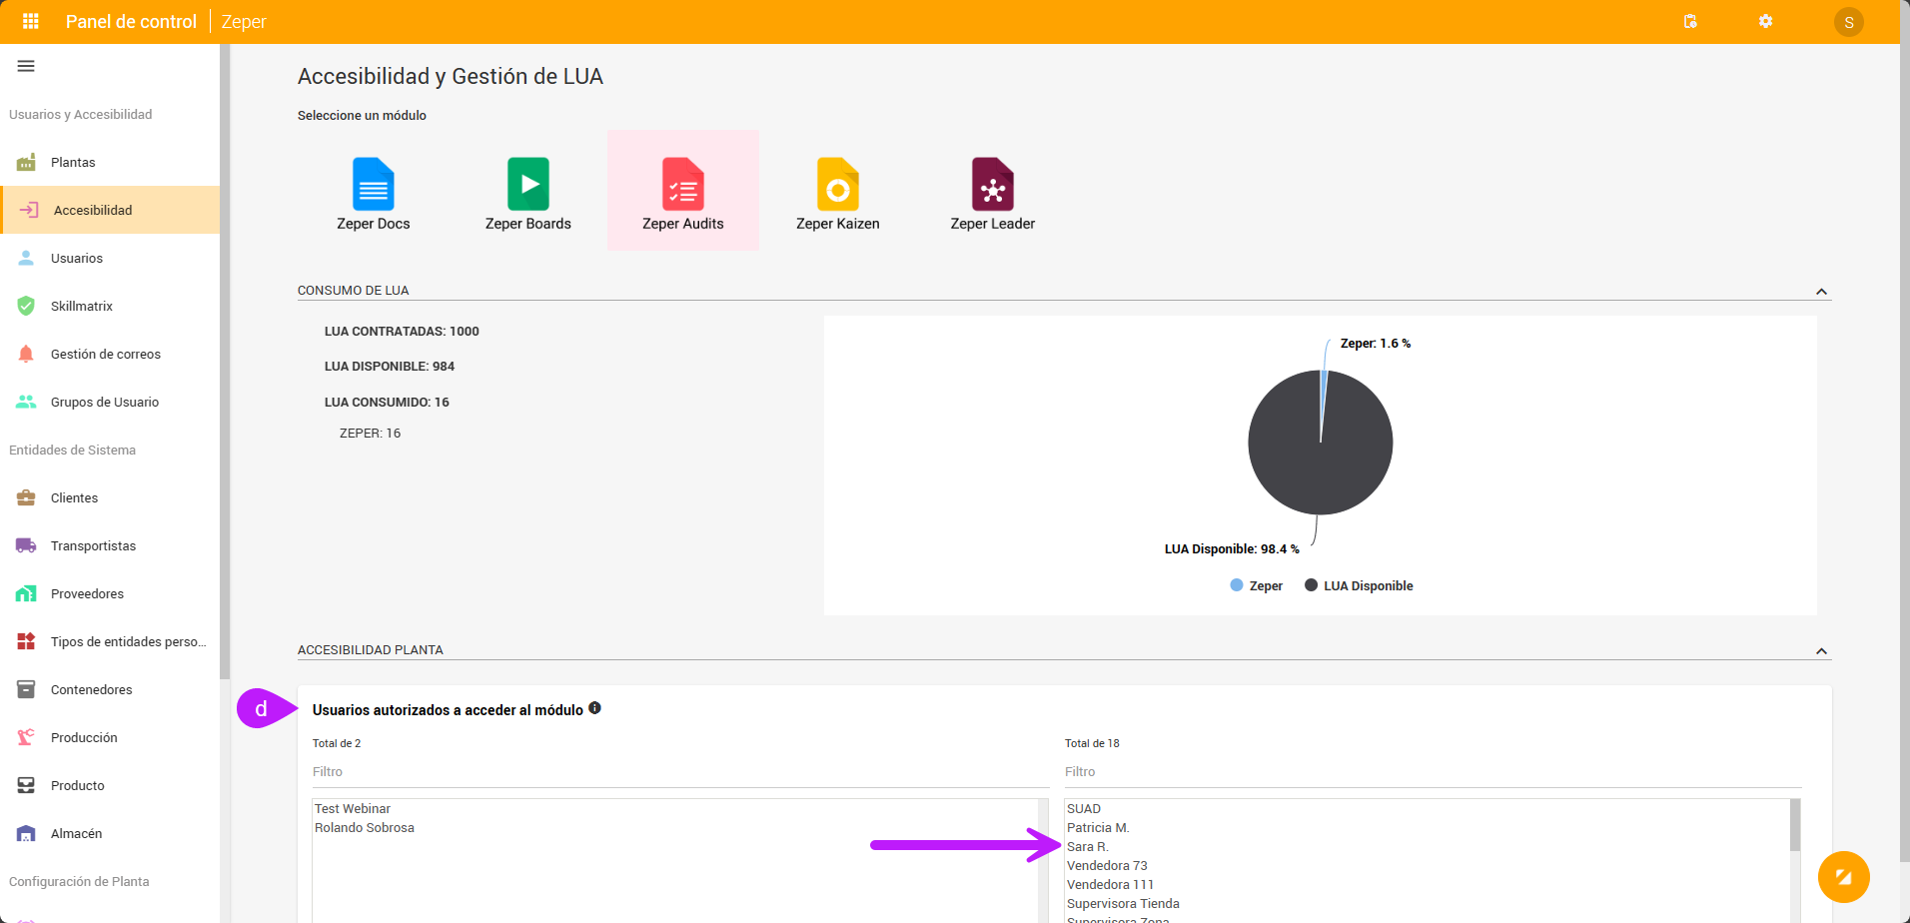Screen dimensions: 1910x923
Task: Select the Zeper Leader module icon
Action: 993,184
